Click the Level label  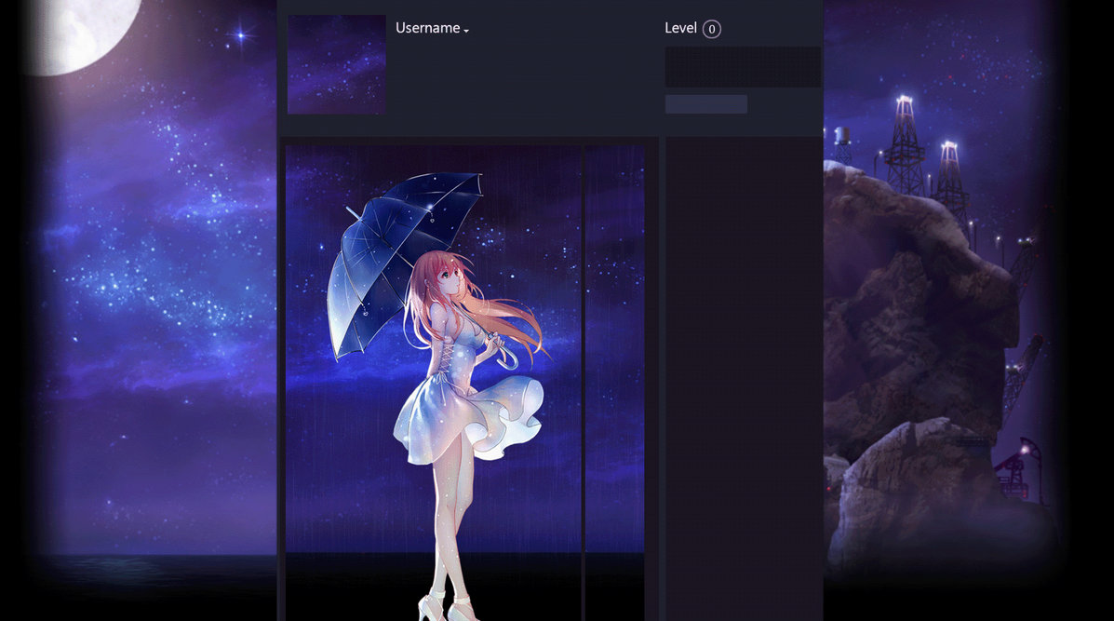pos(680,28)
